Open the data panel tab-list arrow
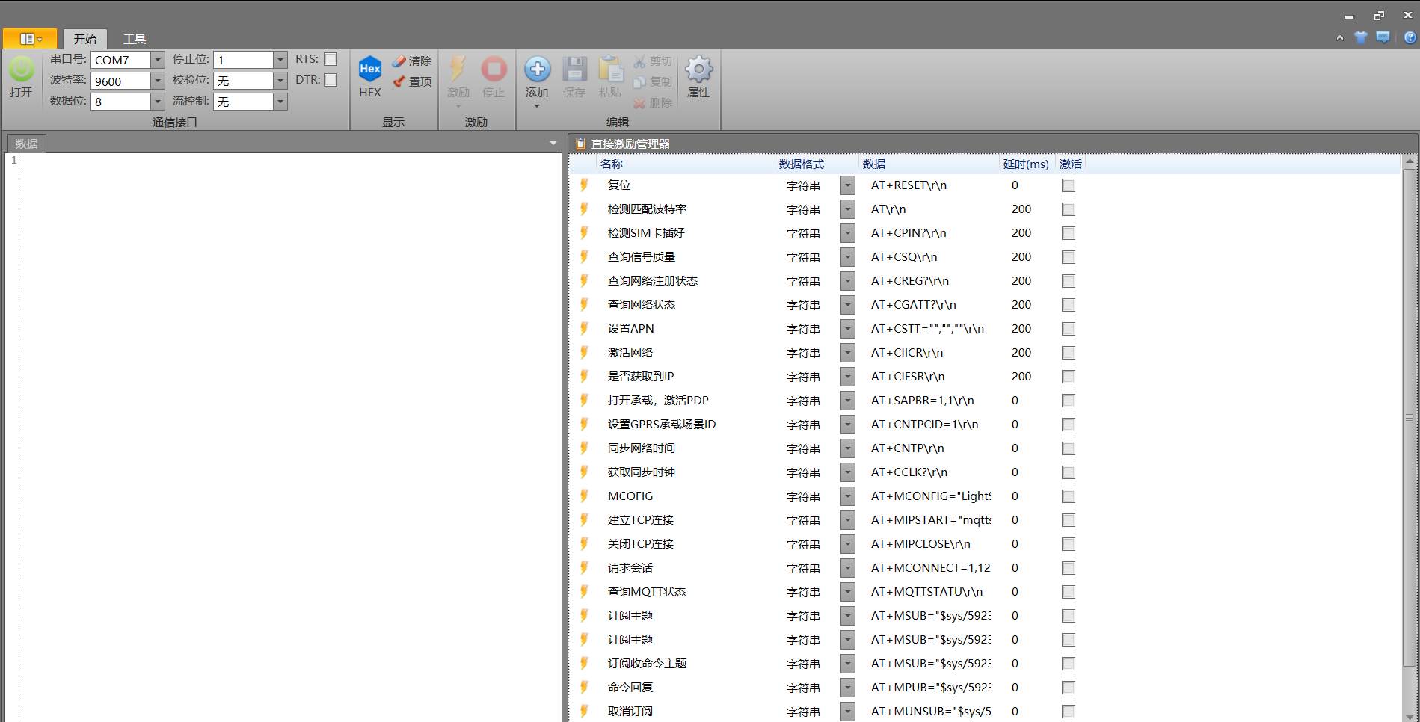 (553, 143)
